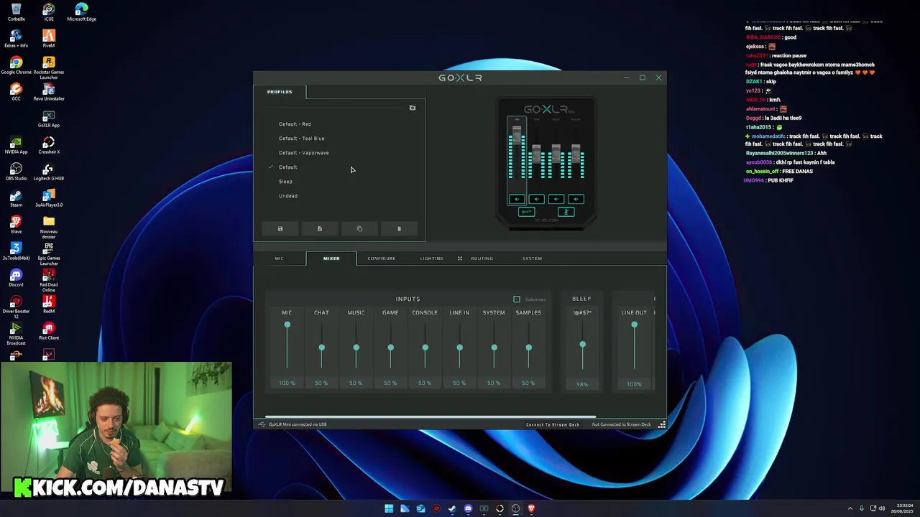Screen dimensions: 920x517
Task: Switch to the MIC tab
Action: [x=279, y=258]
